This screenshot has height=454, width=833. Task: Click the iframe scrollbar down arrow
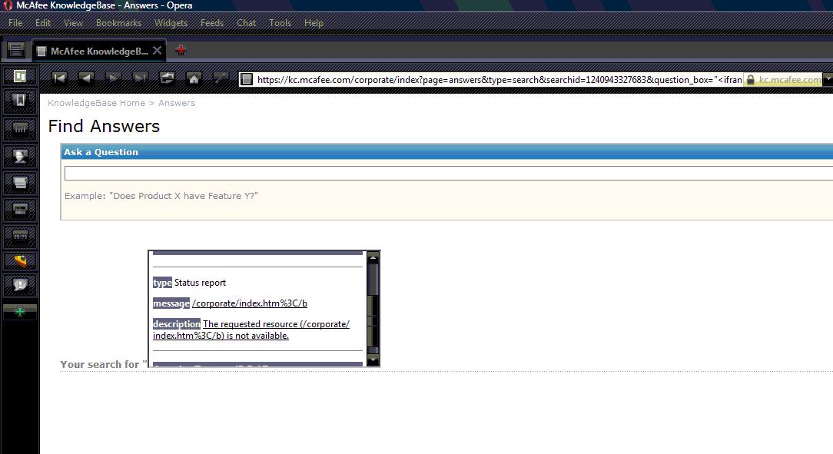point(373,360)
